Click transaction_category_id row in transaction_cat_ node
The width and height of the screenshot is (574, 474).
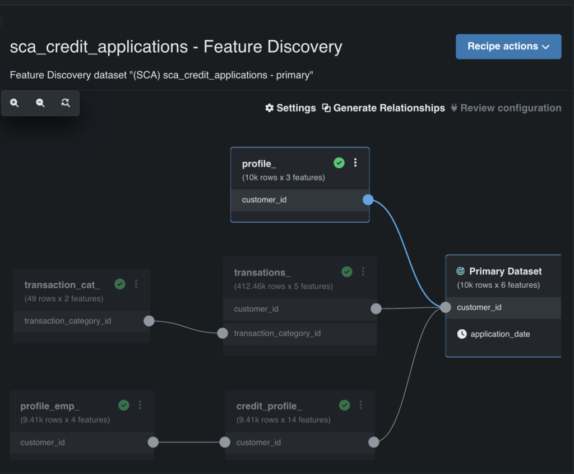click(81, 321)
